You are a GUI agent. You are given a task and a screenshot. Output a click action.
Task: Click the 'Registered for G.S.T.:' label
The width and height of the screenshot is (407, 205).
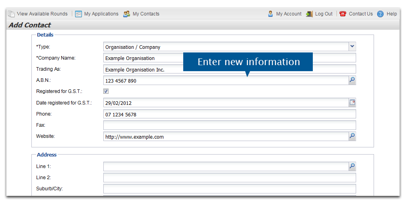[x=59, y=91]
